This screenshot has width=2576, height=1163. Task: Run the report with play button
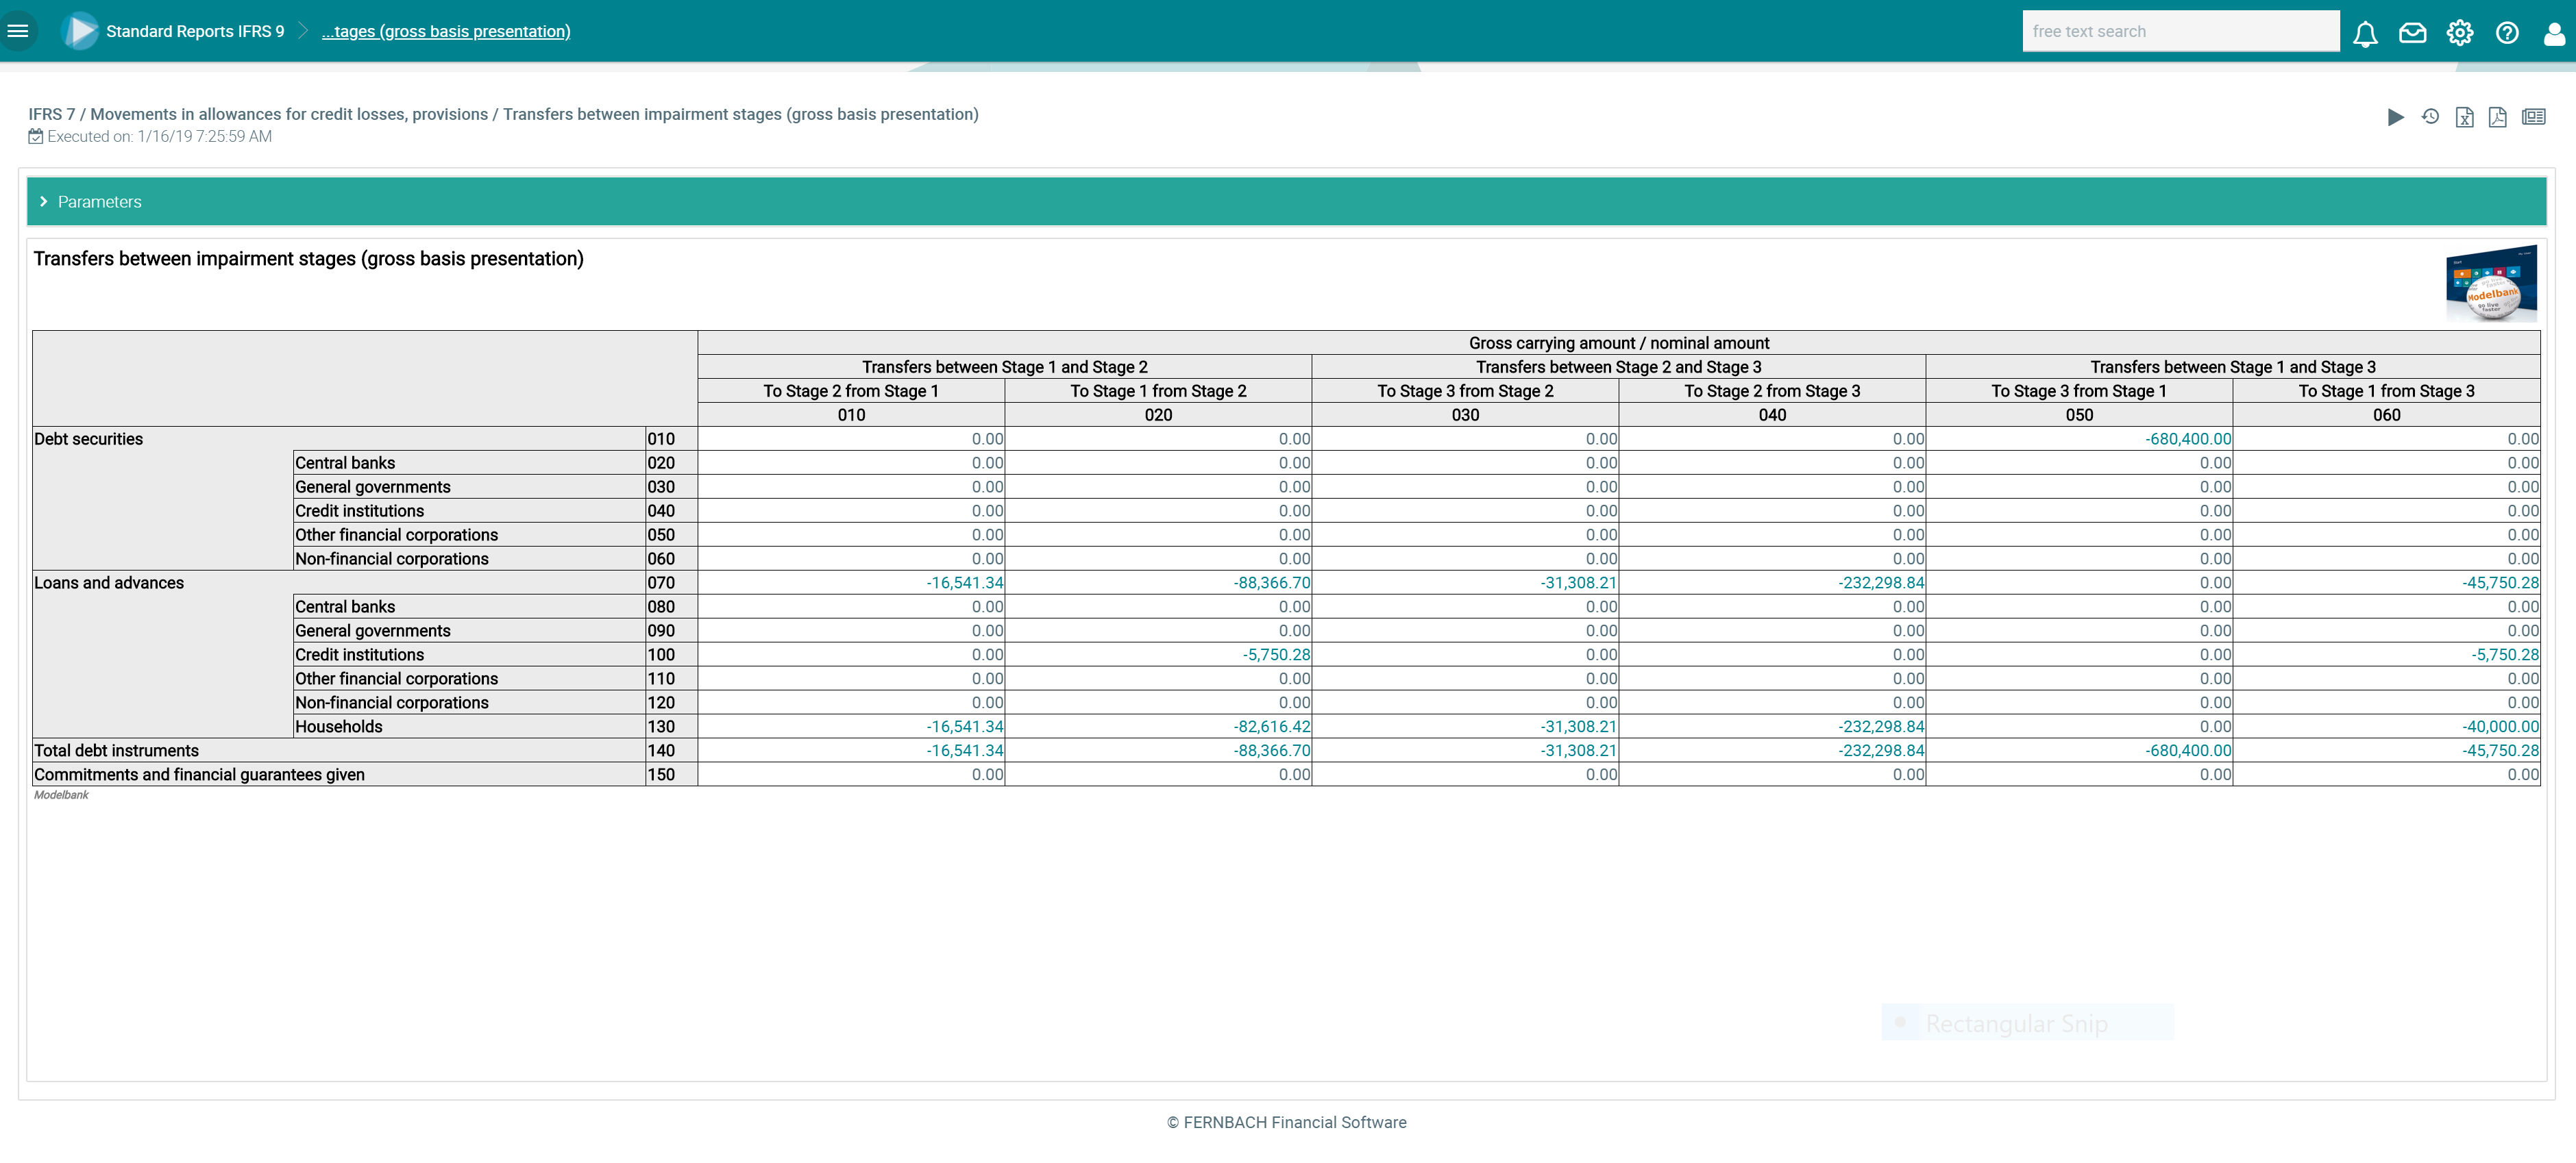click(x=2395, y=117)
